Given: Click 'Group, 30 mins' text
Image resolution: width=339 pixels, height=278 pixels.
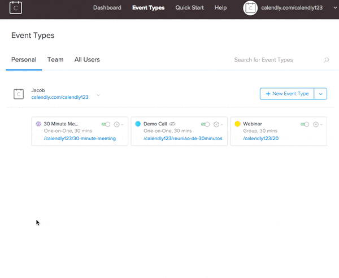Looking at the screenshot, I should click(x=260, y=131).
